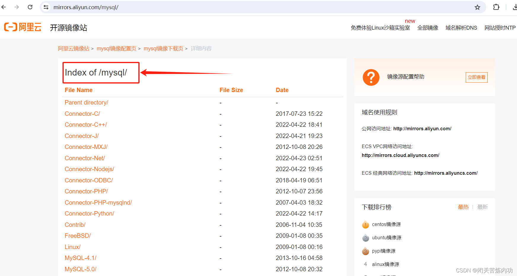Open 网站授时NTP navigation item
517x276 pixels.
(x=500, y=28)
